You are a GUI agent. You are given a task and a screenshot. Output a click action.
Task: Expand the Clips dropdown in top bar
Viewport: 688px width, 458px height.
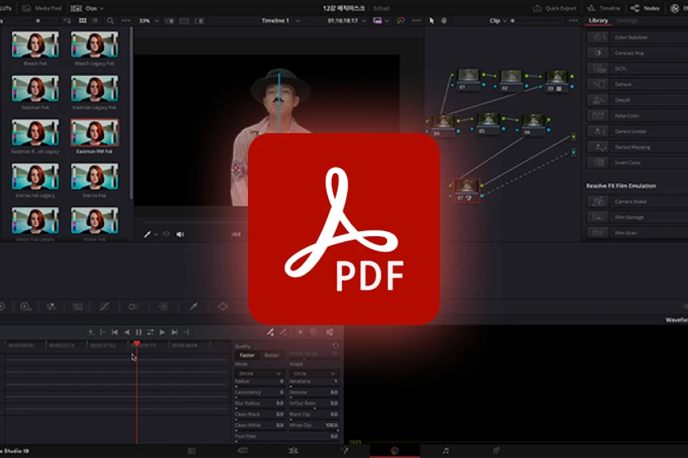tap(87, 8)
